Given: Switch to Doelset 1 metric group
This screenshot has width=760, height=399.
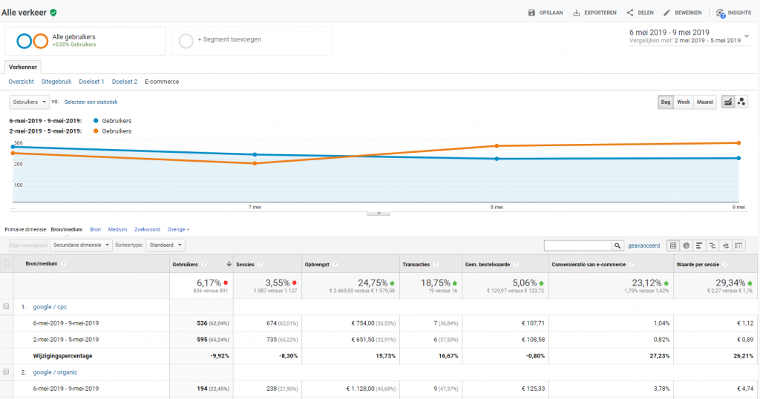Looking at the screenshot, I should click(x=91, y=82).
